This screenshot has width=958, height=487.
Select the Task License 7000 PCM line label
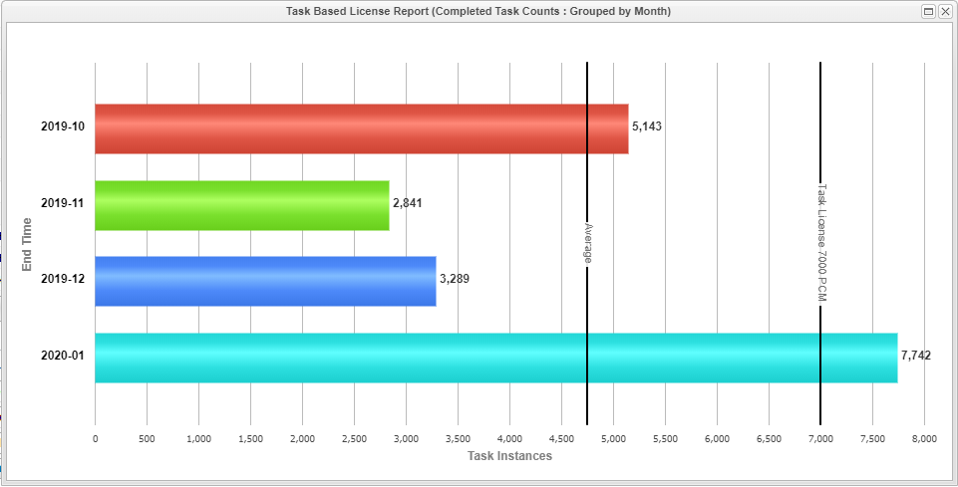pyautogui.click(x=821, y=242)
